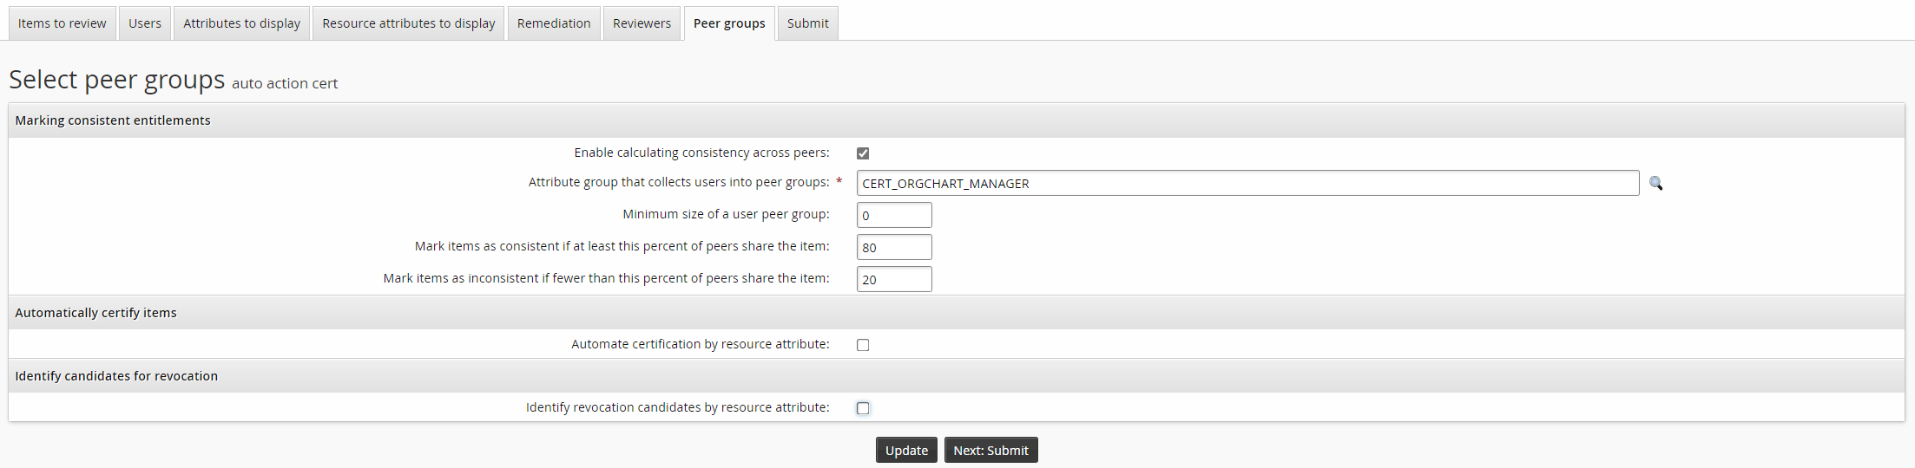Click the consistent percent field showing 80
The image size is (1915, 468).
coord(894,248)
